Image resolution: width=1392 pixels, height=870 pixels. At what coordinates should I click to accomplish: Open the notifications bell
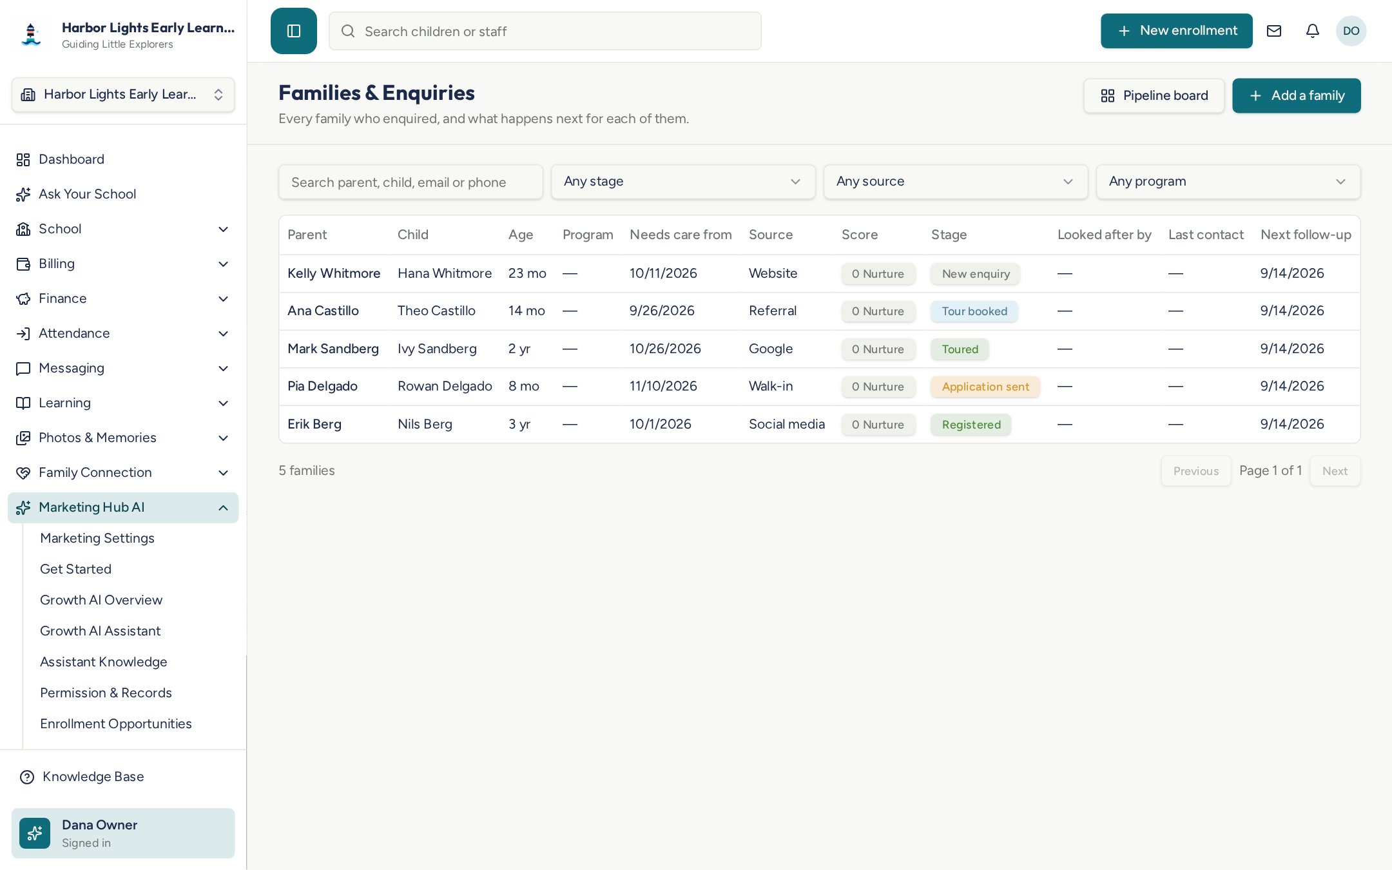pos(1313,31)
